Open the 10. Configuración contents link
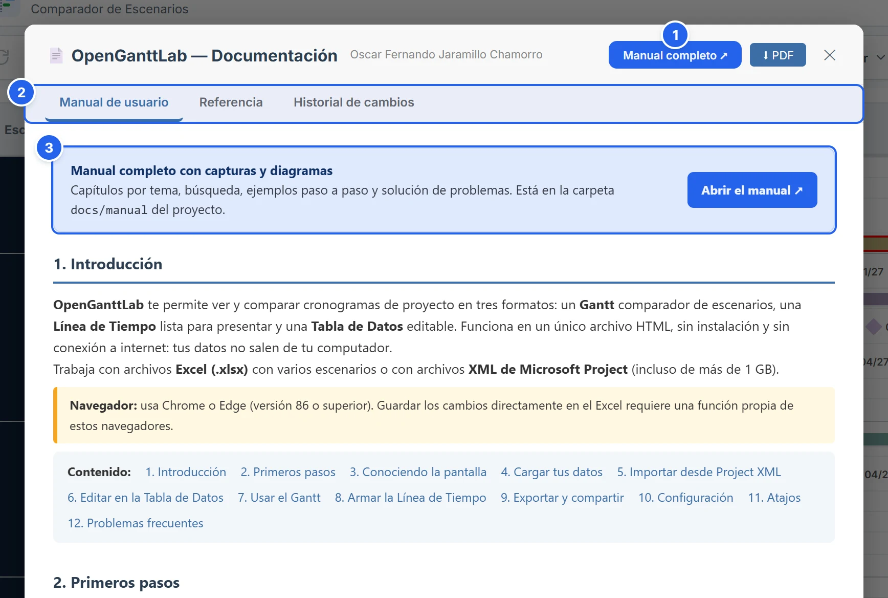 685,498
